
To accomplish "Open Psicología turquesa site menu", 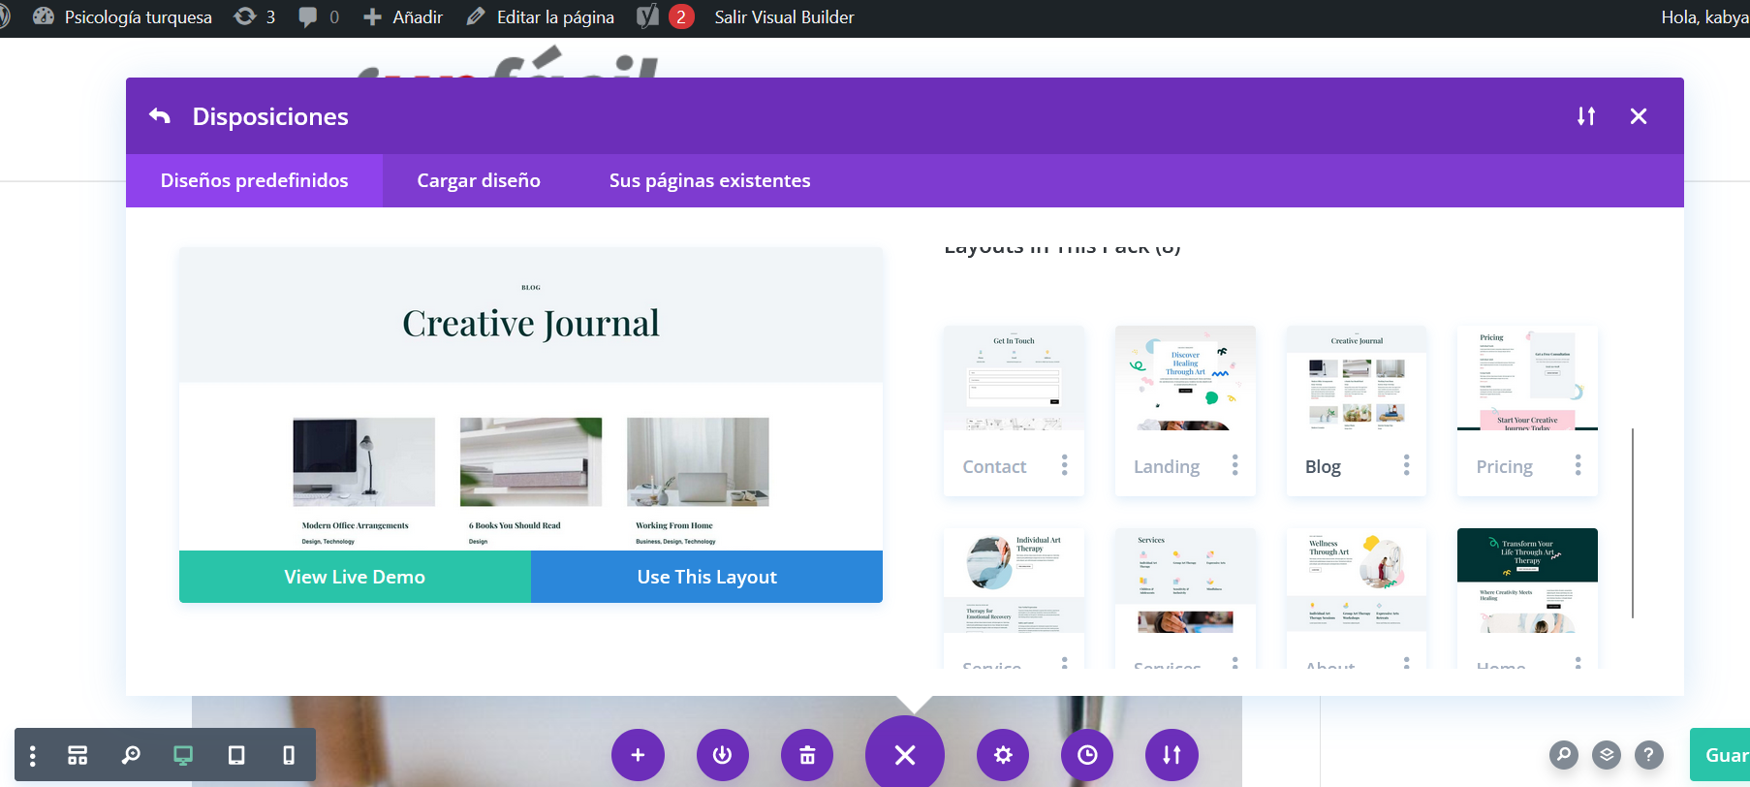I will tap(122, 17).
